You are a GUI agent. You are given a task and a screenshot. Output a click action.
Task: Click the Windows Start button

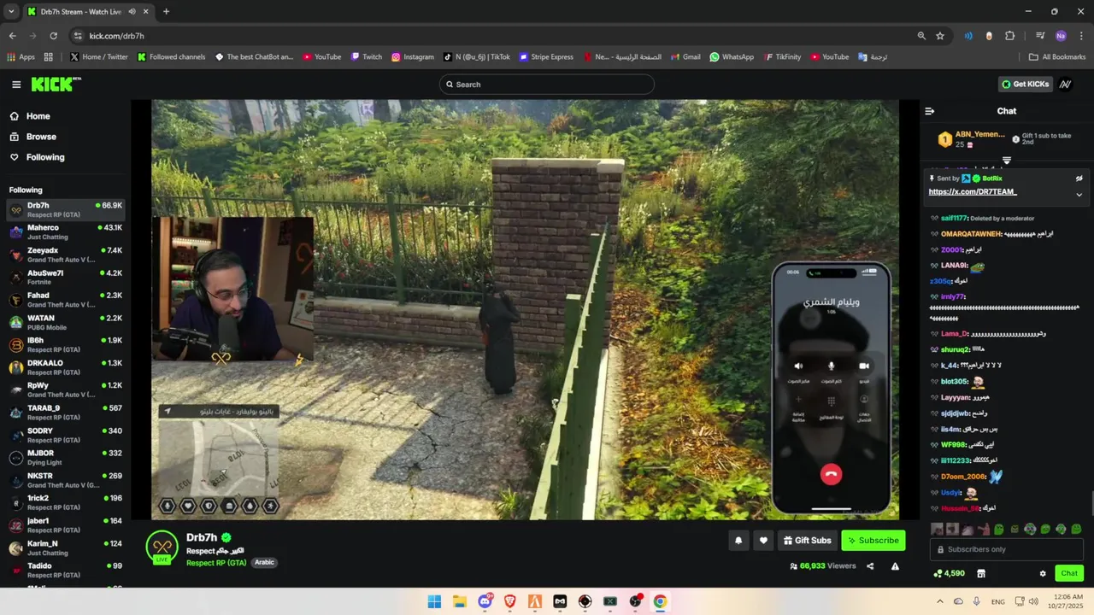tap(434, 601)
